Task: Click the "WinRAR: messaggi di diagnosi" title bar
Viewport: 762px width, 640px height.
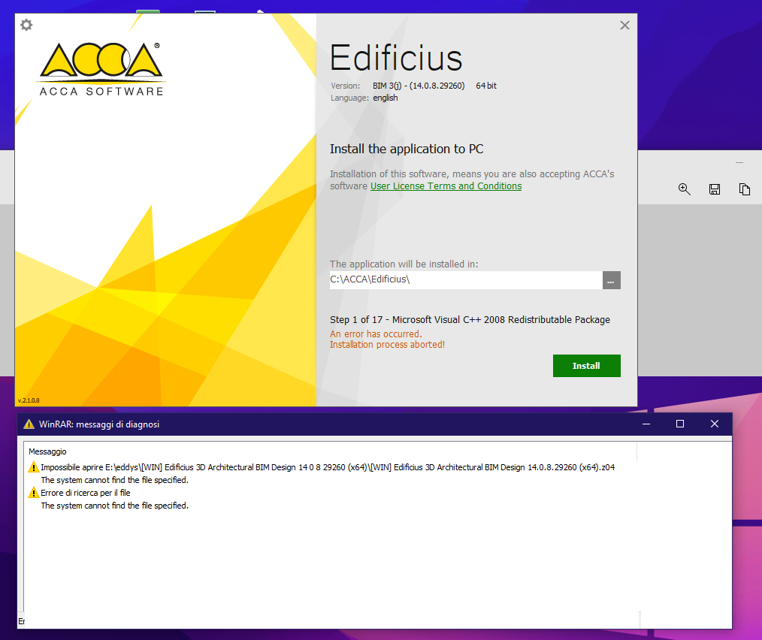Action: [301, 424]
